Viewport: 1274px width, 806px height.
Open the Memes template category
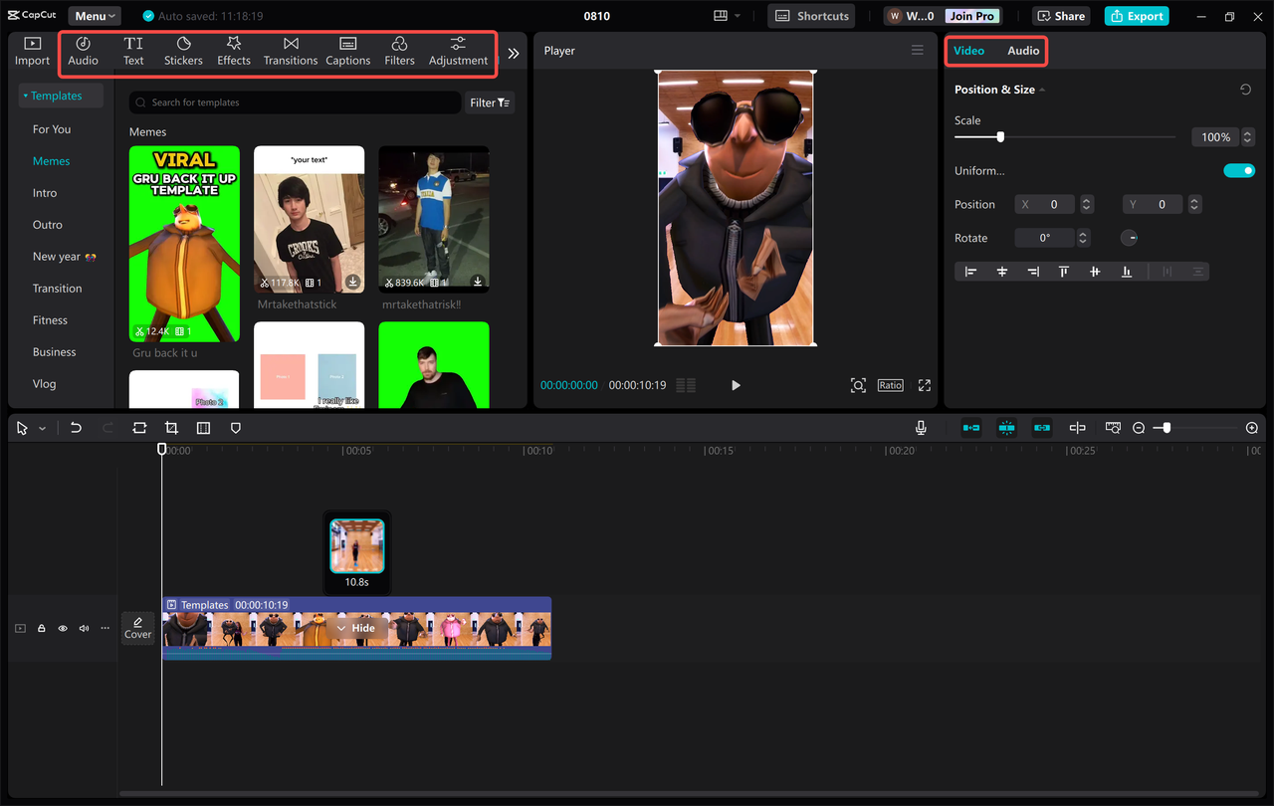pos(52,160)
